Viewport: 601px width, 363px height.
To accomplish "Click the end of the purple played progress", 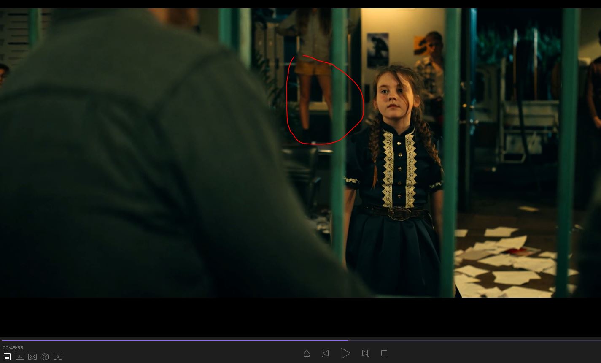I will click(348, 340).
